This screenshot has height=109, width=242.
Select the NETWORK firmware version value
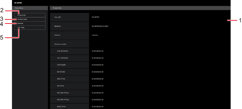point(98,72)
